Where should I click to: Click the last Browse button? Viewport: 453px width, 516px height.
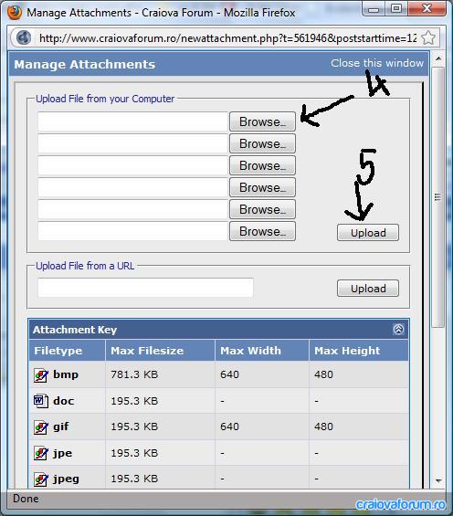(x=262, y=231)
